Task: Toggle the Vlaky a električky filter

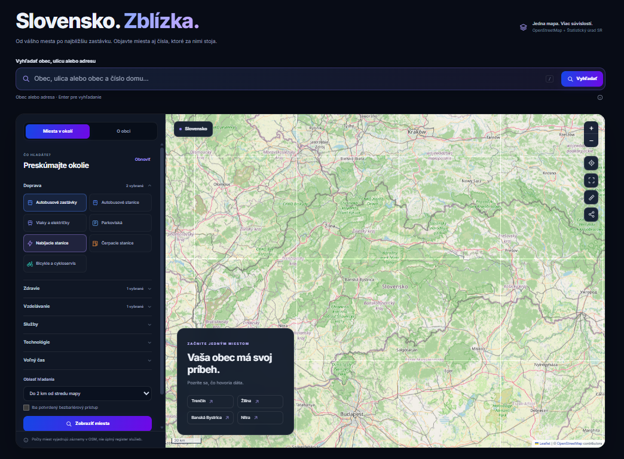Action: [55, 223]
